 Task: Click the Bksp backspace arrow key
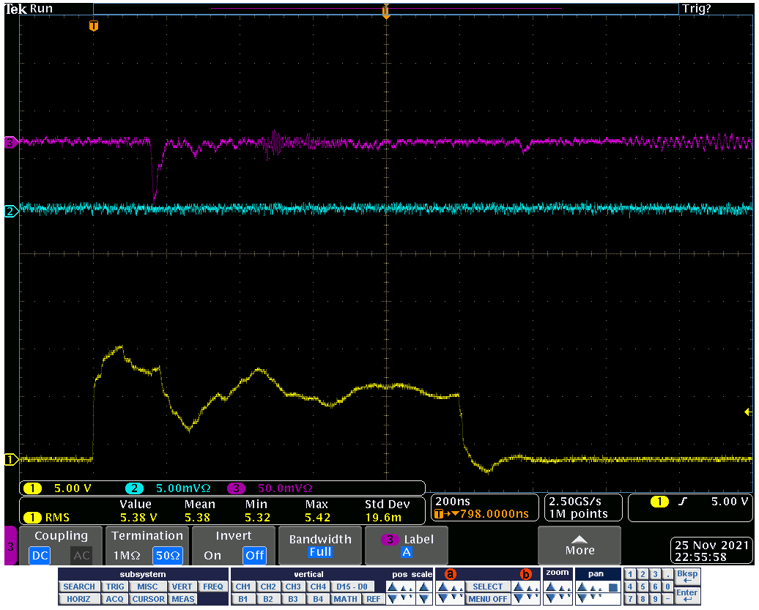[x=687, y=579]
